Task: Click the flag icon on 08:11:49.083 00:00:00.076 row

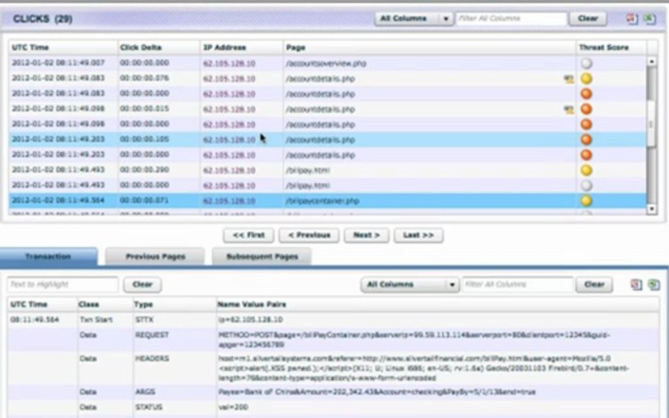Action: (569, 79)
